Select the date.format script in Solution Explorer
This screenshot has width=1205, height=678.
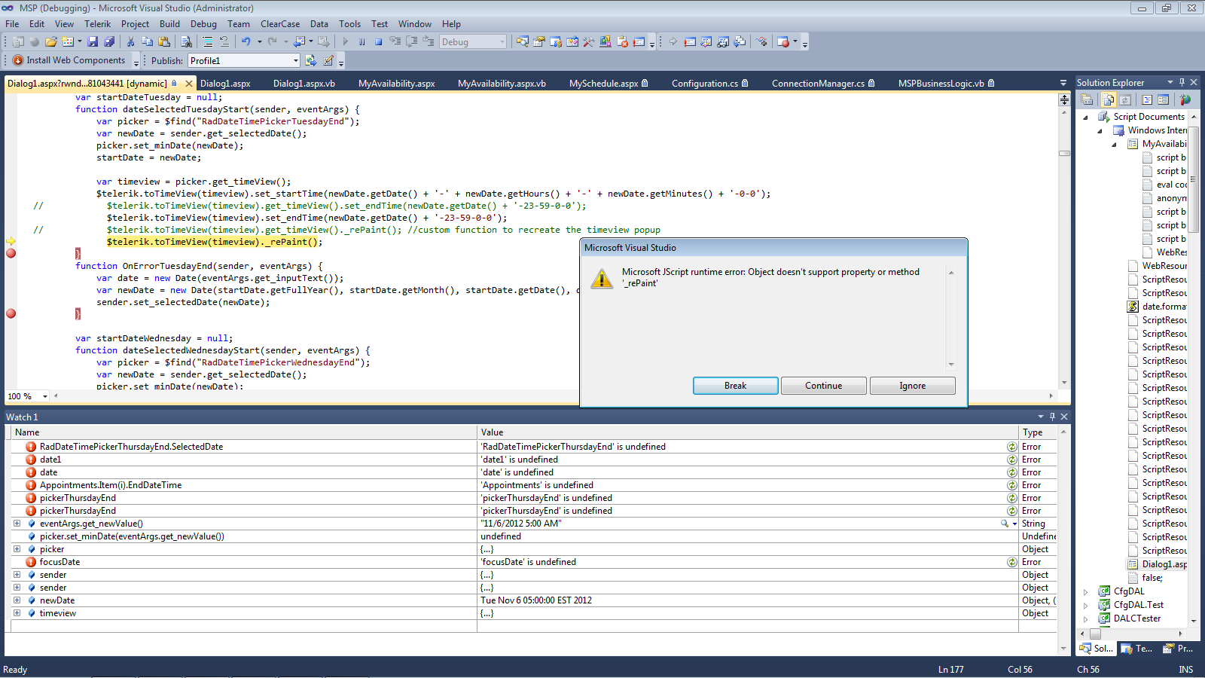click(x=1164, y=307)
